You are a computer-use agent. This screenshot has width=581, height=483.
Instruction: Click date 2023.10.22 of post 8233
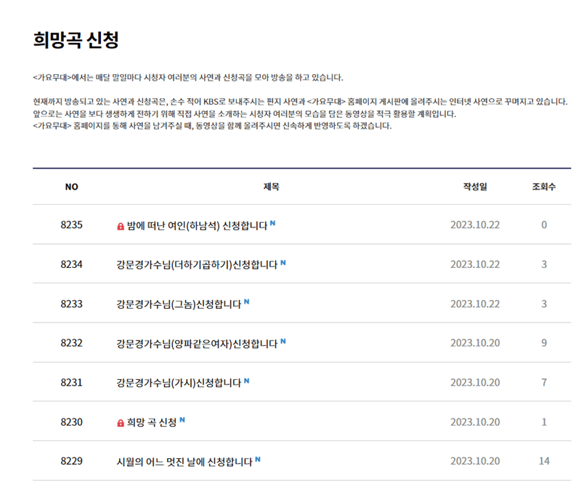coord(475,304)
